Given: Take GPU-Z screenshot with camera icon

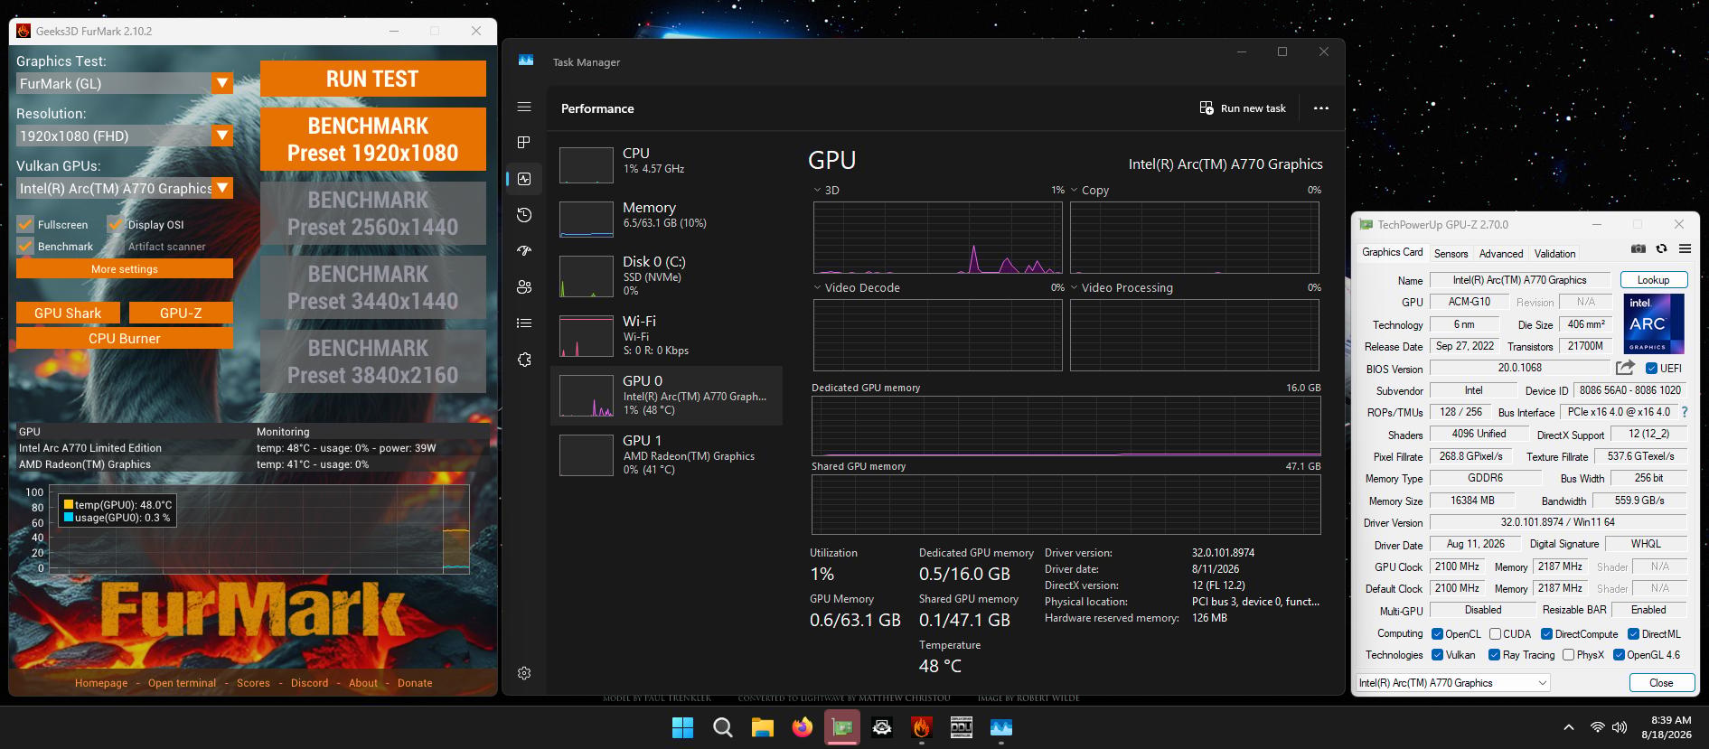Looking at the screenshot, I should 1639,249.
